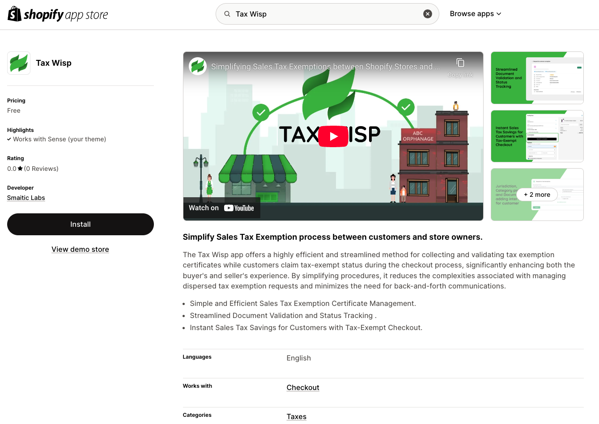The width and height of the screenshot is (599, 424).
Task: Expand the Browse apps dropdown
Action: (476, 14)
